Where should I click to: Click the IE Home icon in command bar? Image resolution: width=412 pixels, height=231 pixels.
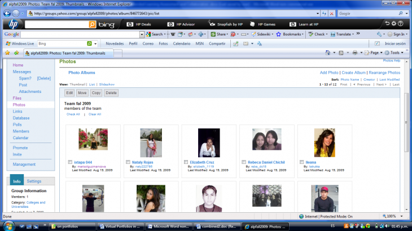pyautogui.click(x=328, y=53)
